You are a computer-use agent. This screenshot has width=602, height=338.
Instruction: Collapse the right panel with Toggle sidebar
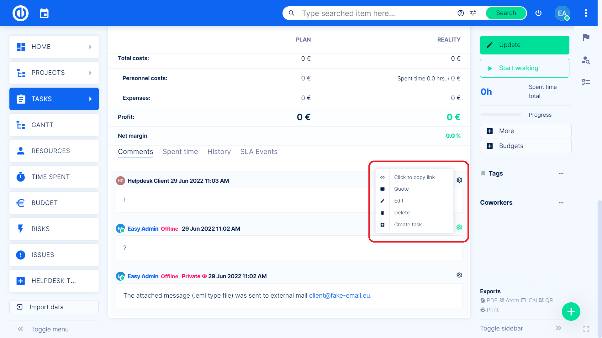(520, 328)
